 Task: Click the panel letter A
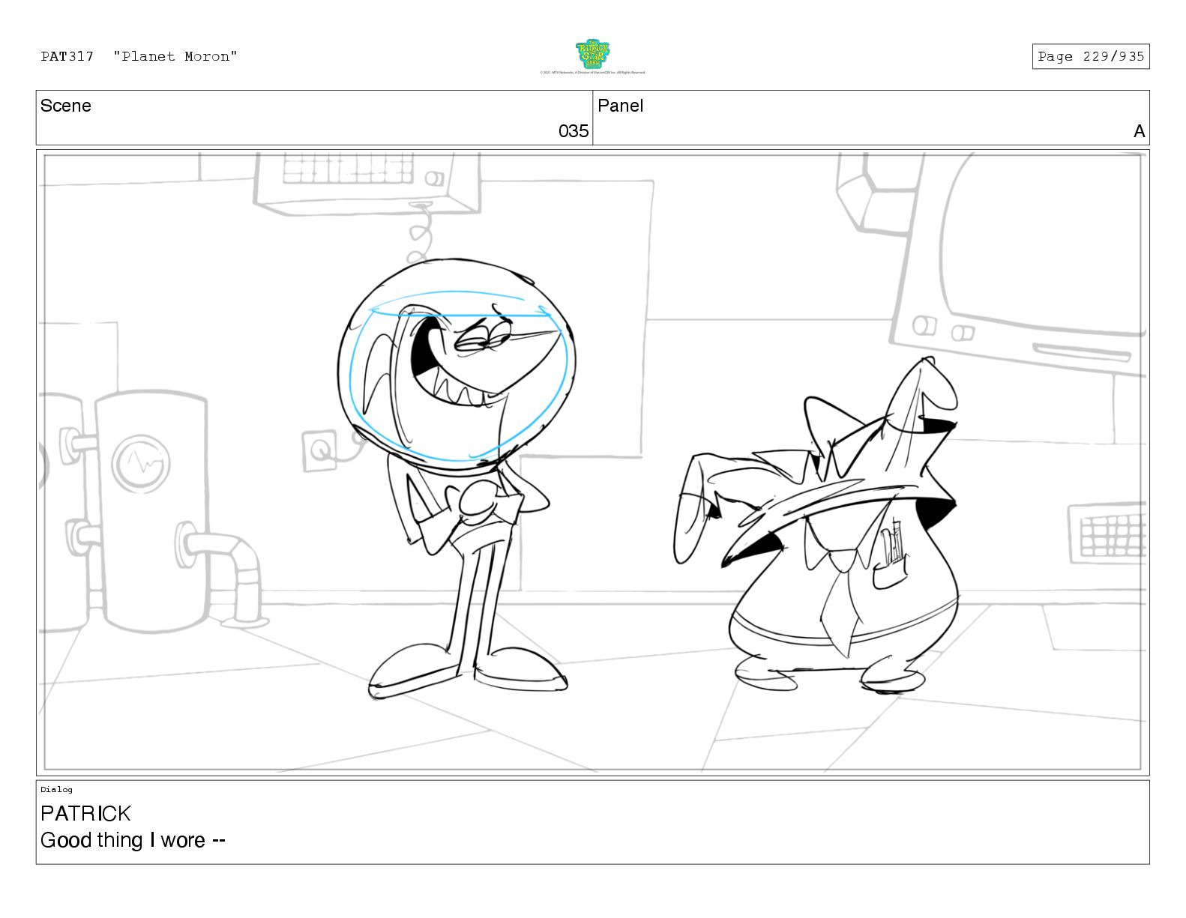[1140, 131]
